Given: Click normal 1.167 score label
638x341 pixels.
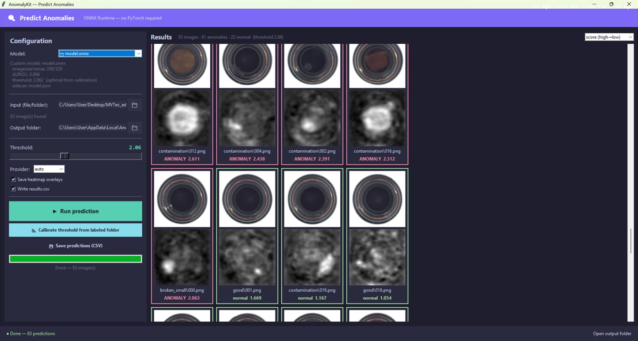Looking at the screenshot, I should point(312,298).
